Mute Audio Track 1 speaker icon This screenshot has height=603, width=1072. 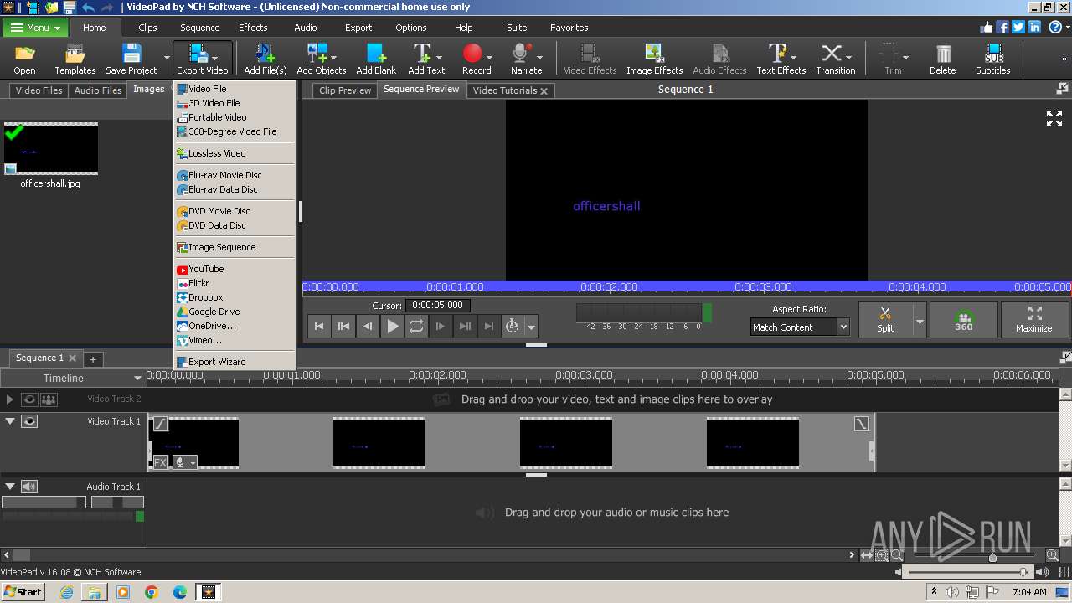tap(29, 487)
